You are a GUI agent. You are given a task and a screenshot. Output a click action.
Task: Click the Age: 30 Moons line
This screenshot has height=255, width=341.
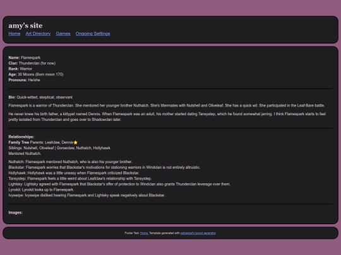pos(36,74)
